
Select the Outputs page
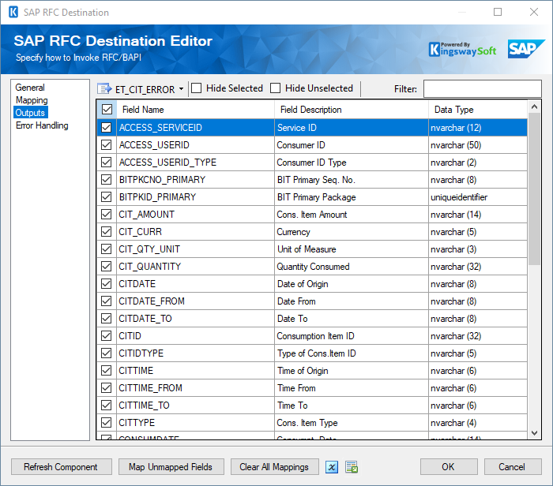coord(30,113)
